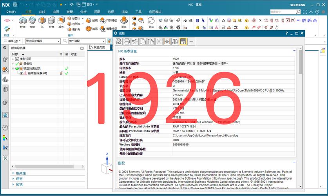
Task: Collapse the NX 版本信息 section
Action: pos(294,50)
